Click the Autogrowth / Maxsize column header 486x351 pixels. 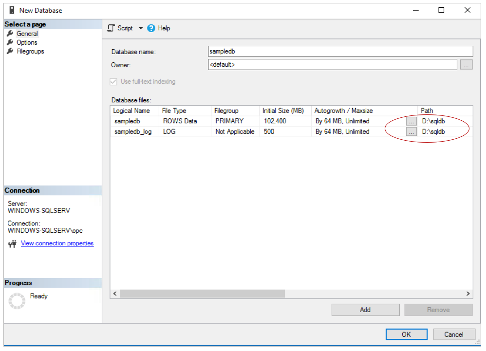point(364,111)
